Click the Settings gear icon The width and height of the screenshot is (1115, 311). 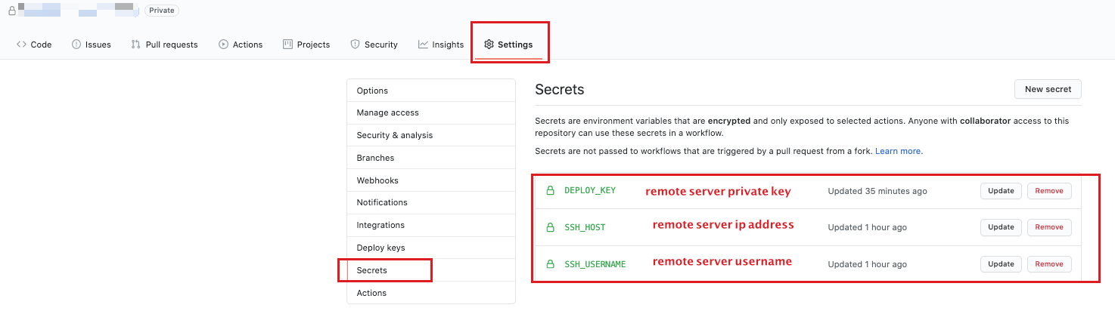(x=489, y=45)
